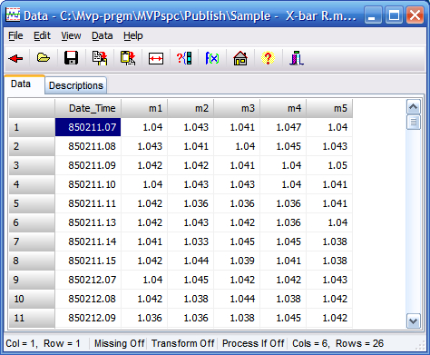Open the File menu

click(x=15, y=35)
